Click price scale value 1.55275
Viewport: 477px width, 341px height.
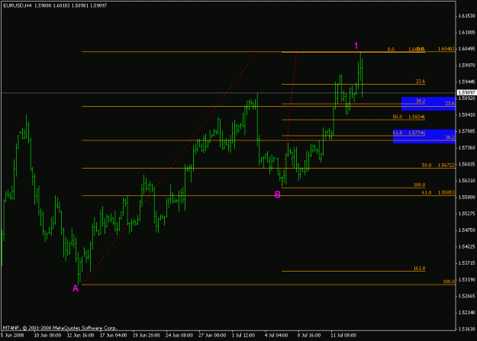466,214
